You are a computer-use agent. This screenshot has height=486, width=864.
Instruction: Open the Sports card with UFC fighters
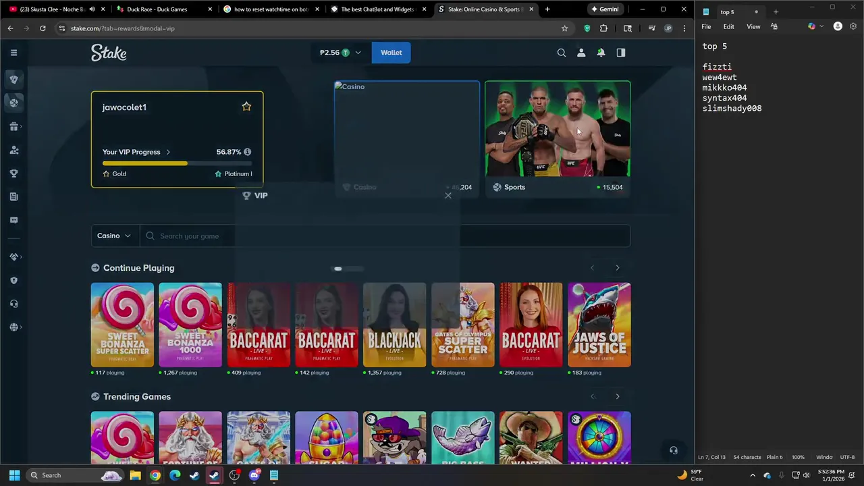click(558, 138)
